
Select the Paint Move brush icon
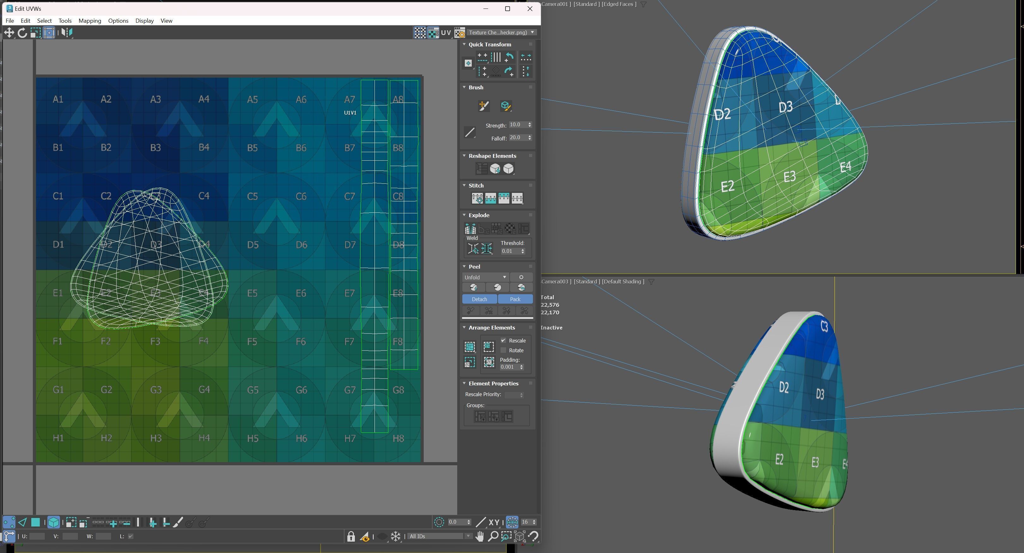pos(483,106)
